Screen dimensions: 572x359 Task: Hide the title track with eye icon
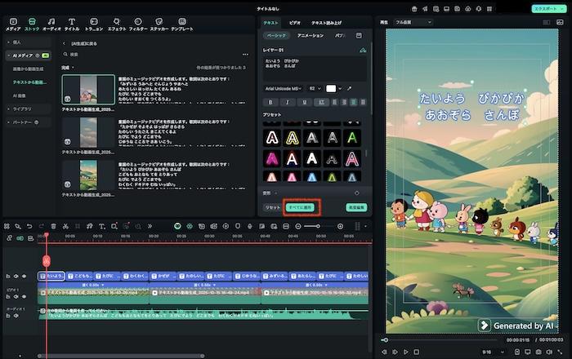(x=24, y=277)
